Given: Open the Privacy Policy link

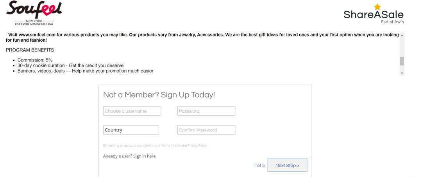Looking at the screenshot, I should 197,145.
